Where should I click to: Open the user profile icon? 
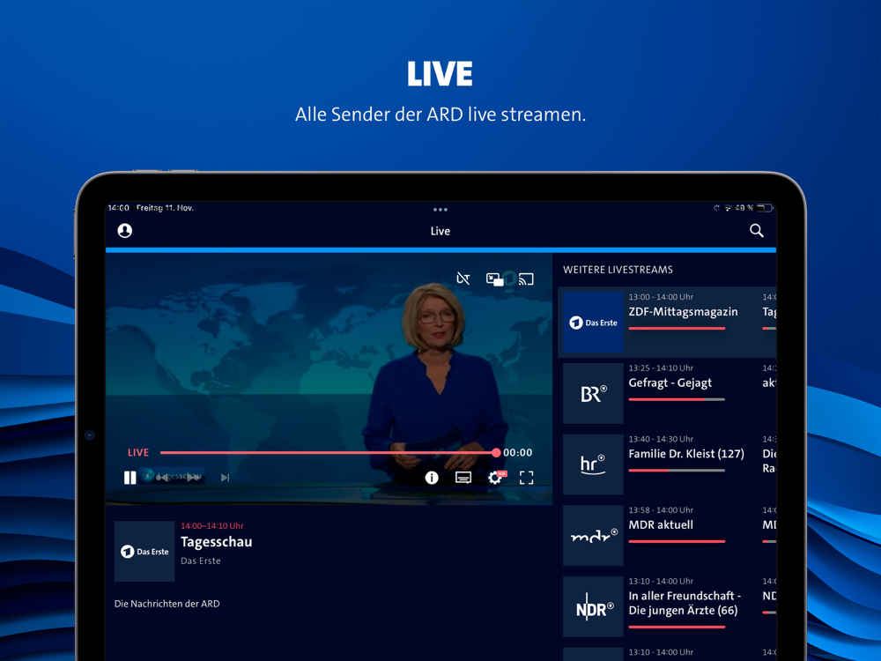click(x=125, y=230)
